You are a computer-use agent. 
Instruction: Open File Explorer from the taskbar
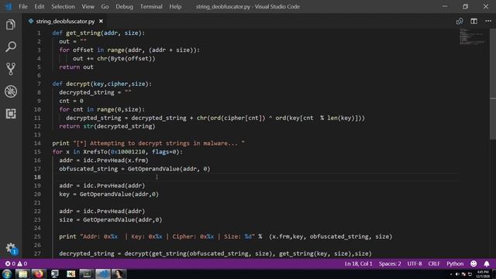pyautogui.click(x=22, y=274)
